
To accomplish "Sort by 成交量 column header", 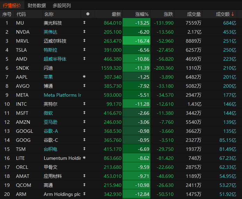I will click(194, 14).
